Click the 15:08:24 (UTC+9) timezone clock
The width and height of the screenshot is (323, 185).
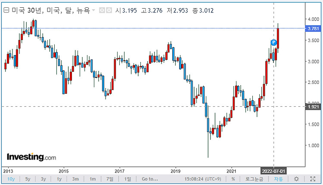[x=203, y=179]
